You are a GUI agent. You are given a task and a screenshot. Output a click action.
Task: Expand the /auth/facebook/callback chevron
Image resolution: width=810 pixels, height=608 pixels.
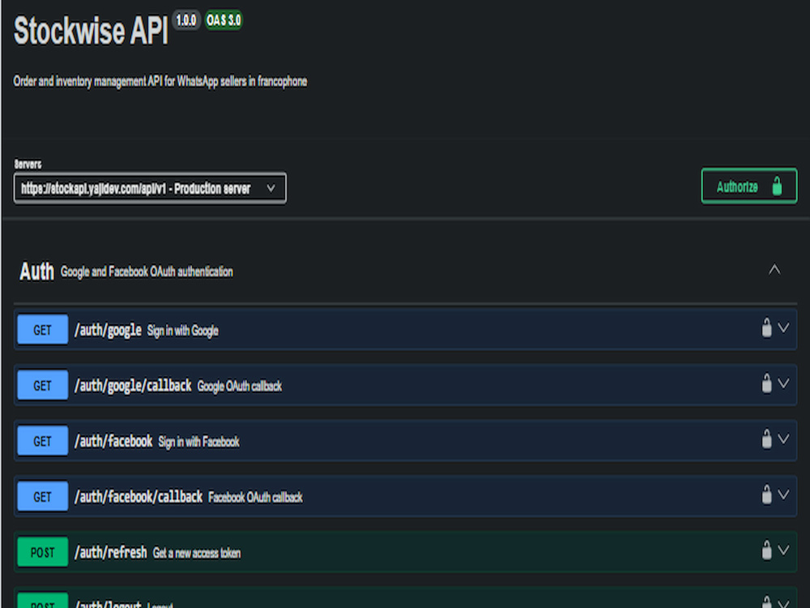tap(783, 495)
